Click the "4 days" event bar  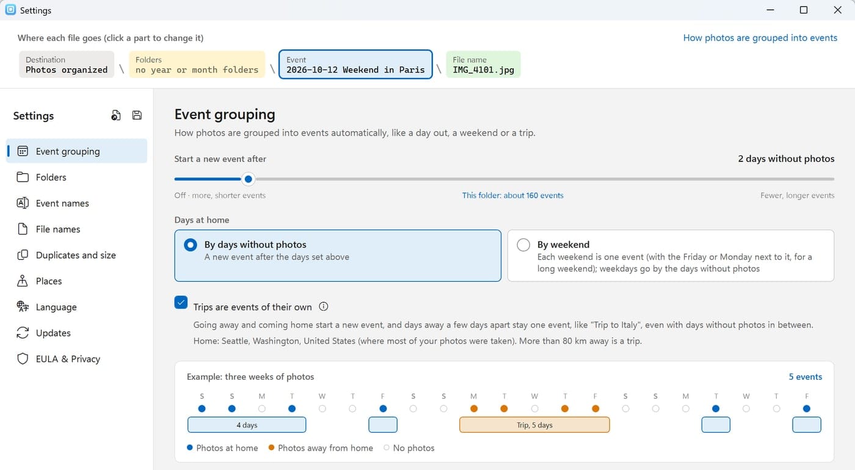pos(247,425)
